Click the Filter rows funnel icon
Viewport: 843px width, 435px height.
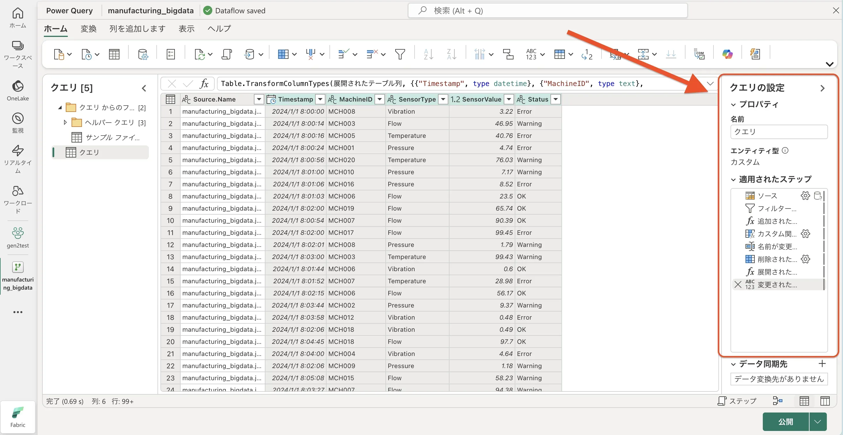[x=400, y=54]
